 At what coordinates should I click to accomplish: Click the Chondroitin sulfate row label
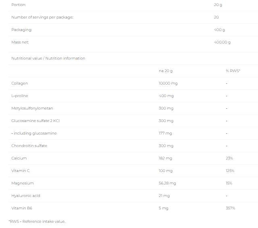[x=29, y=146]
